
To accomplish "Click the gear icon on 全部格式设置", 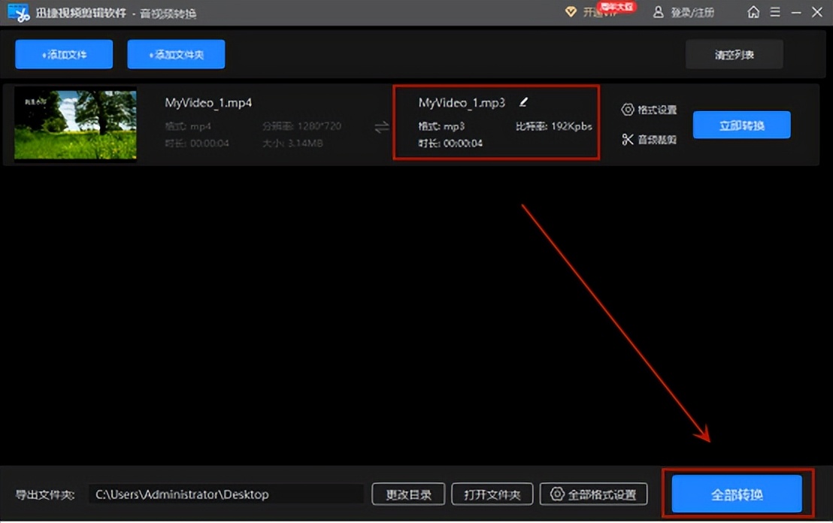I will point(557,494).
